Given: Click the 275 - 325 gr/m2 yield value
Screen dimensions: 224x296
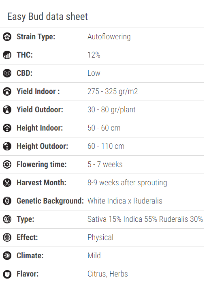Looking at the screenshot, I should (113, 92).
